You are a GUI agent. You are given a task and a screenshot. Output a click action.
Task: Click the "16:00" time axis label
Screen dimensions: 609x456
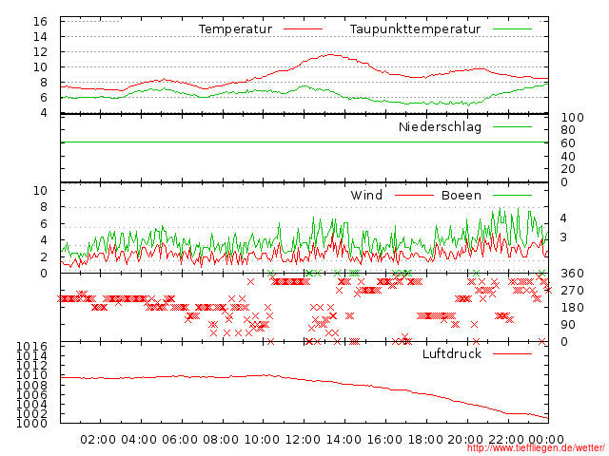coord(384,440)
